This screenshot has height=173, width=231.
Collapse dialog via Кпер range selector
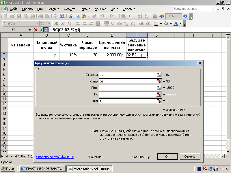point(159,81)
